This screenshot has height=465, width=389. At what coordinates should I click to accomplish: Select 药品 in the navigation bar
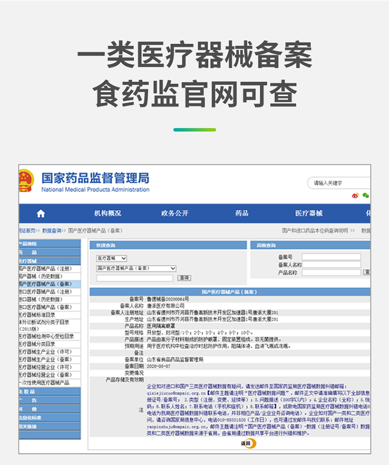pos(242,213)
